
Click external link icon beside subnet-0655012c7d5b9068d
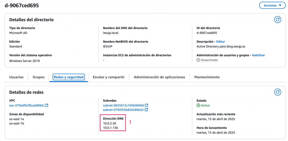(x=147, y=105)
